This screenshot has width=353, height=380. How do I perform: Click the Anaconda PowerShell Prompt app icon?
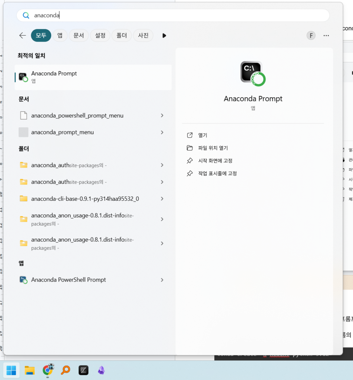pos(23,280)
